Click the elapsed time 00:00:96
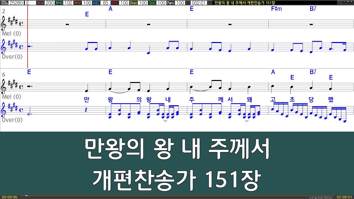 pos(10,197)
